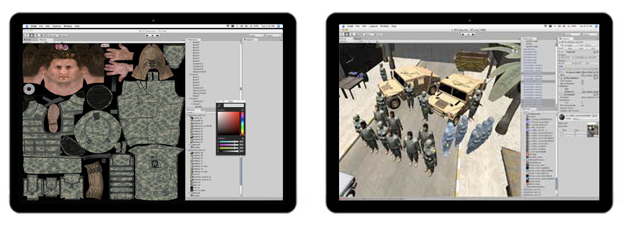Pick the eyedropper in the Color window

pos(220,105)
